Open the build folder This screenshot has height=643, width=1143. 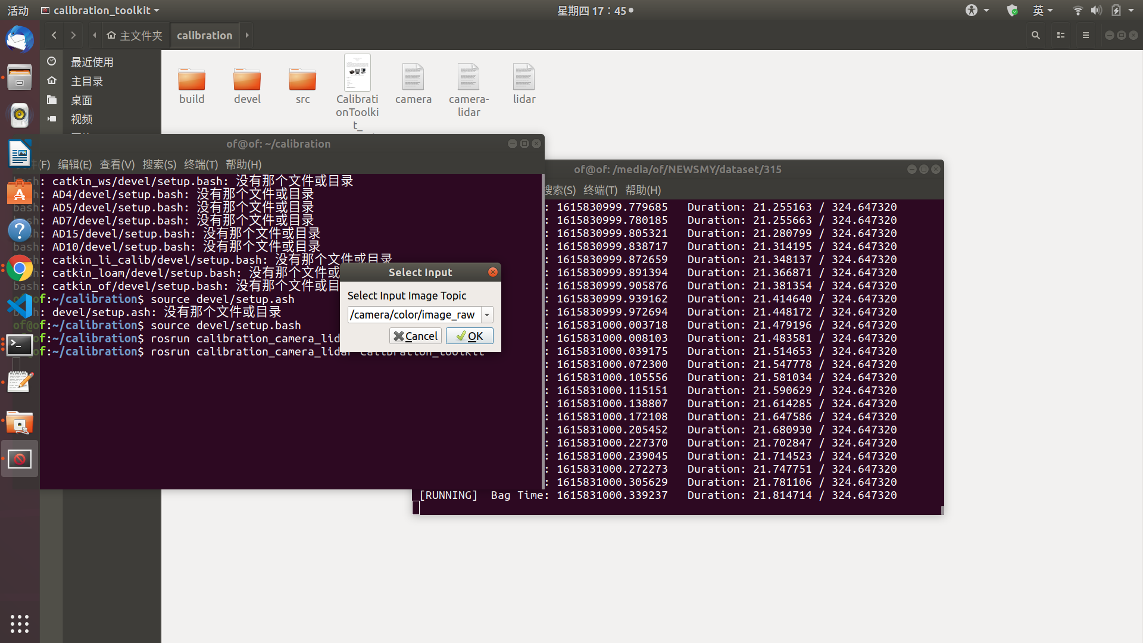pos(192,86)
